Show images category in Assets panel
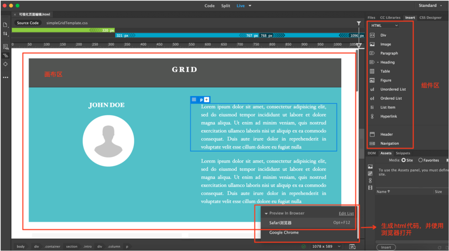 pyautogui.click(x=370, y=166)
